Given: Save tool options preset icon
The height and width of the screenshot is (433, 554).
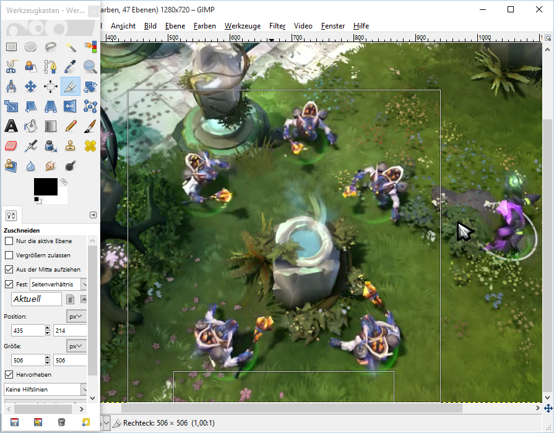Looking at the screenshot, I should coord(14,422).
